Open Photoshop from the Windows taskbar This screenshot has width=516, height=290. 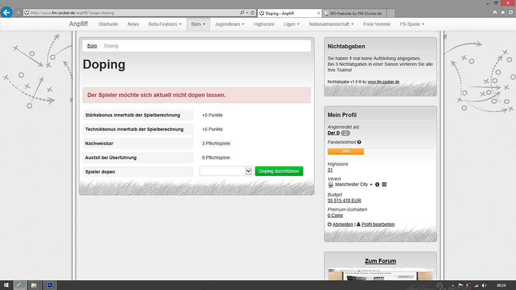point(50,285)
